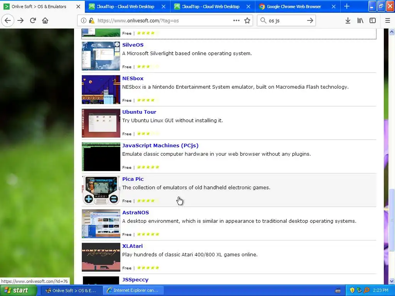Submit the 'os js' search with the arrow
Image resolution: width=395 pixels, height=296 pixels.
coord(310,21)
